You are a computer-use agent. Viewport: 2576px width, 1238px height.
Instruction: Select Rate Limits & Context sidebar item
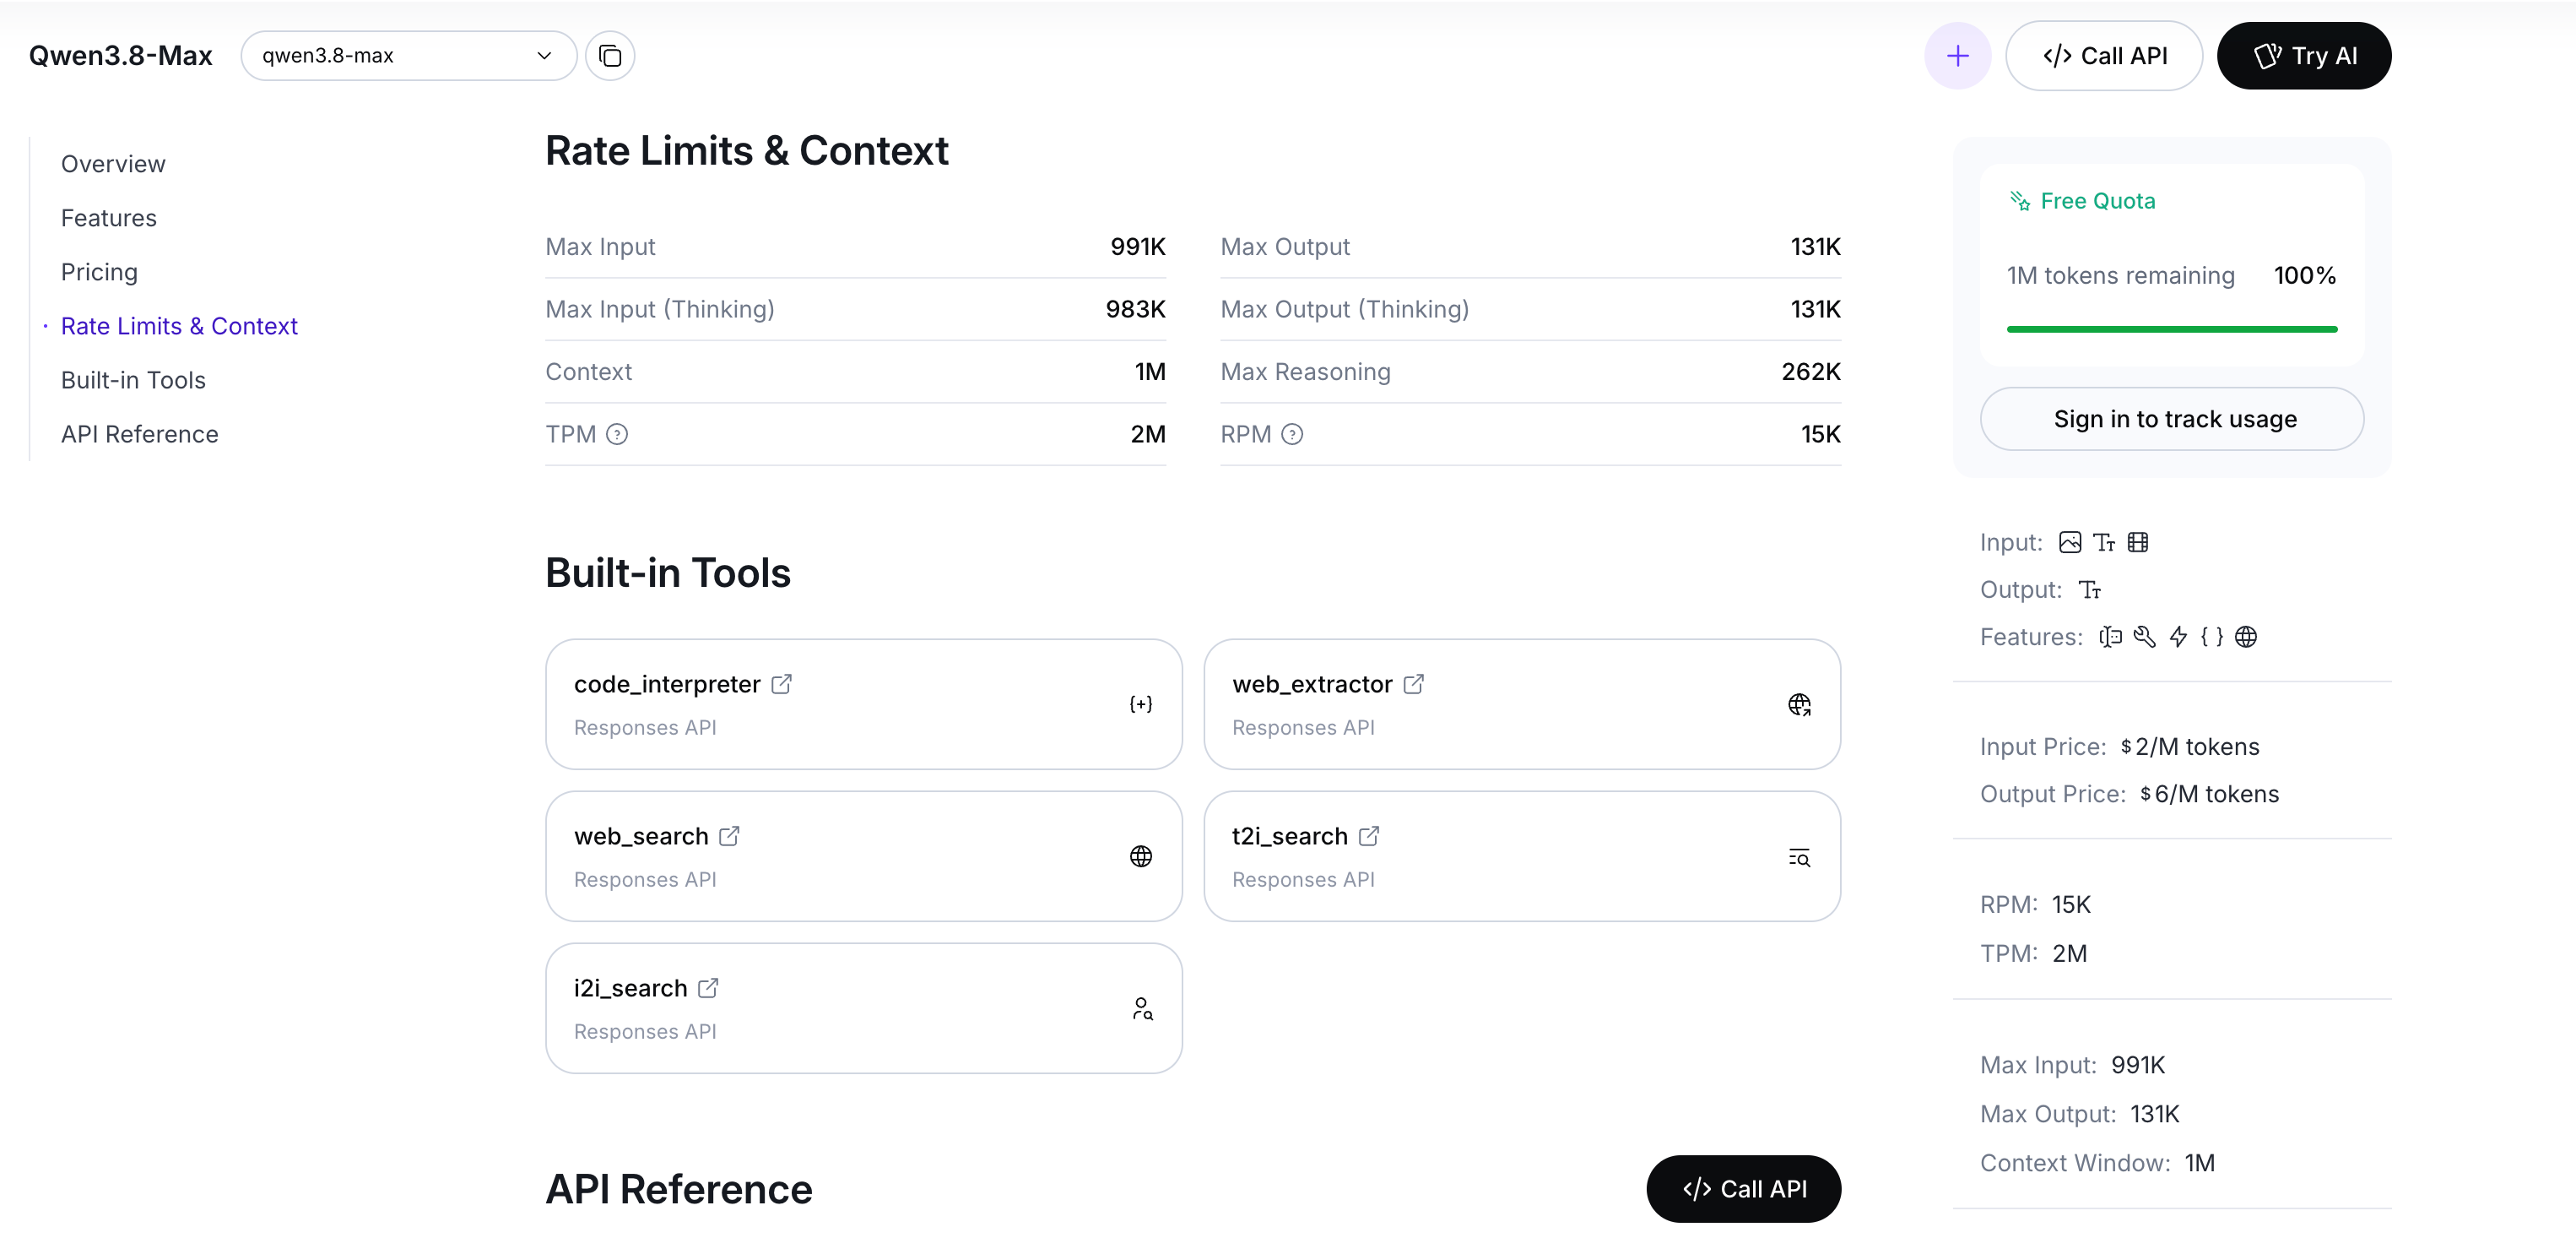click(x=179, y=326)
